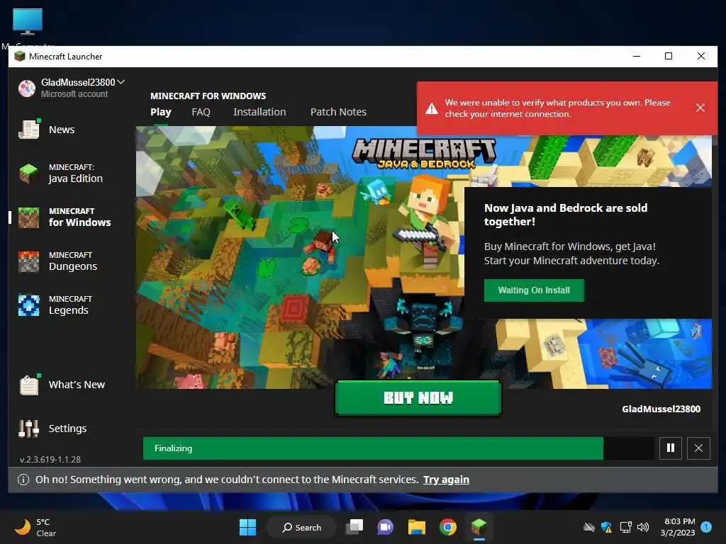
Task: Click the Microsoft account label
Action: point(74,94)
